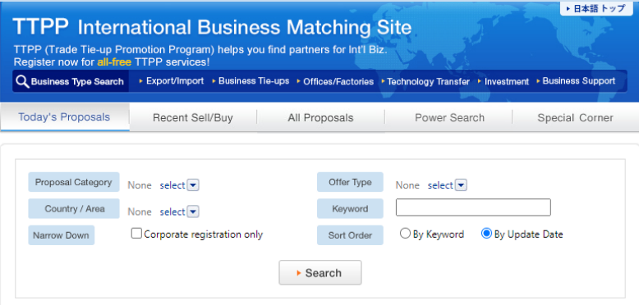The image size is (639, 305).
Task: Click the Country / Area dropdown arrow icon
Action: (x=194, y=212)
